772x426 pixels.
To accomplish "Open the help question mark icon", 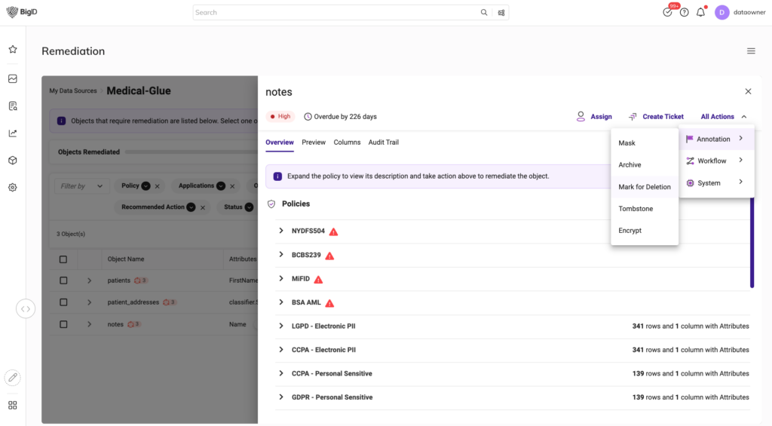I will 684,12.
